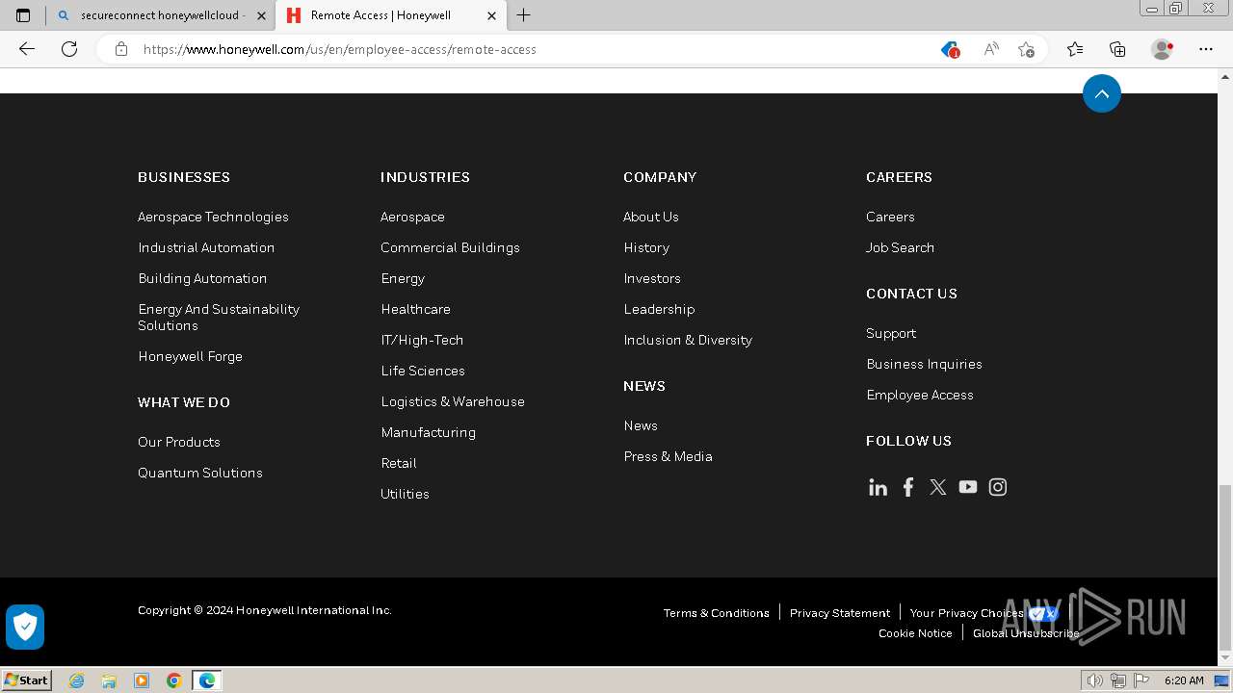This screenshot has width=1233, height=693.
Task: Open Manufacturing industry link
Action: [x=428, y=432]
